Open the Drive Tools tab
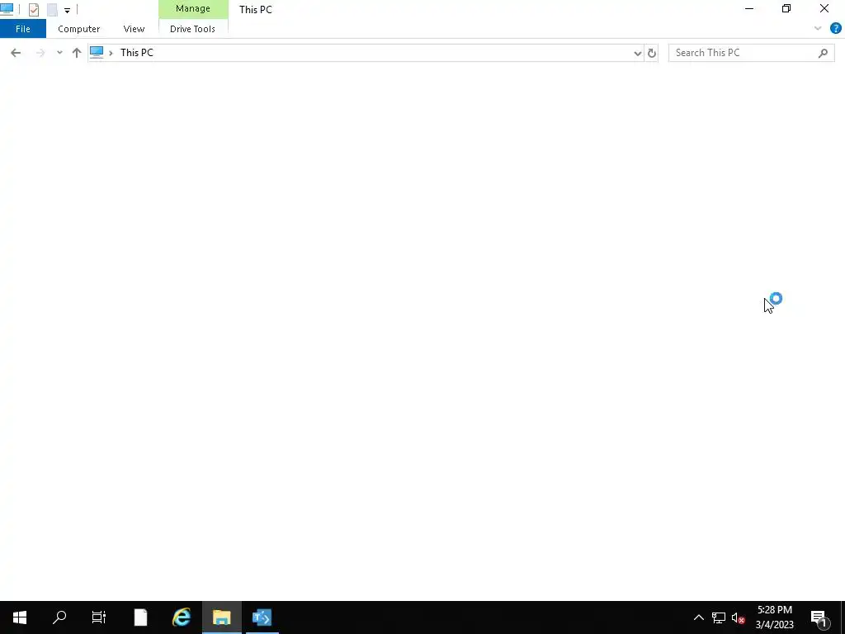 click(x=192, y=29)
